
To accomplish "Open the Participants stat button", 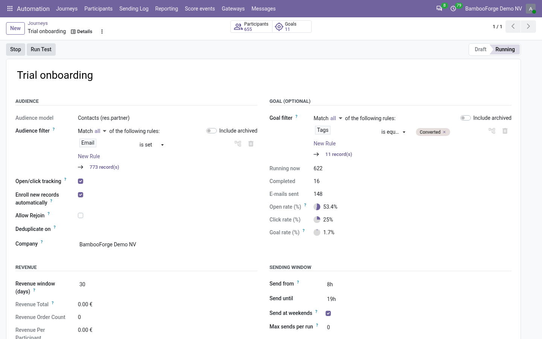I will point(251,27).
